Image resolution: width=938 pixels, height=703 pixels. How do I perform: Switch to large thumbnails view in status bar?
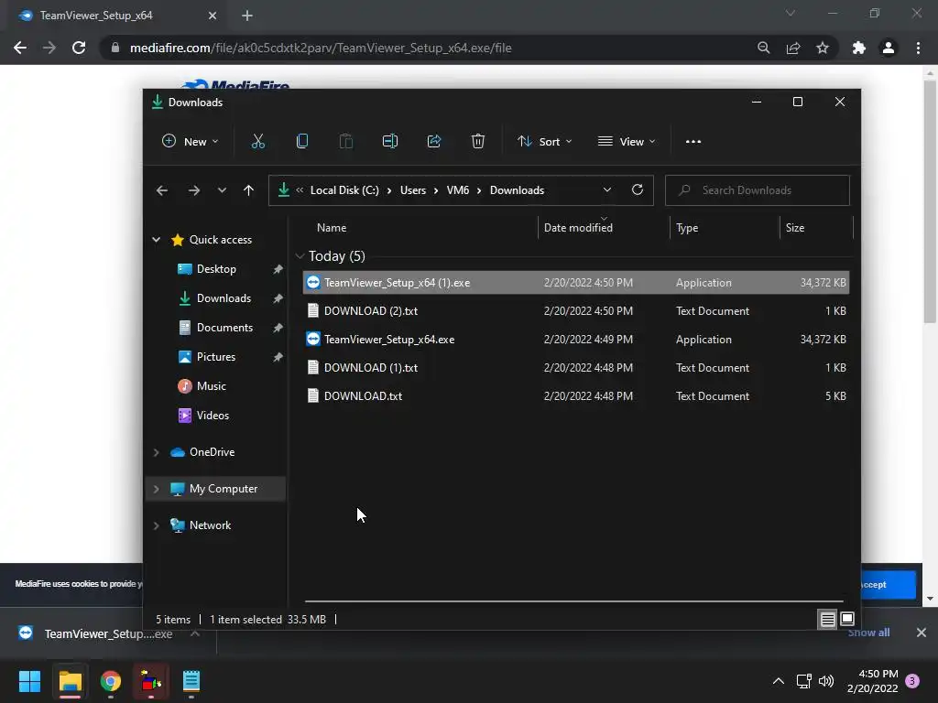coord(847,620)
